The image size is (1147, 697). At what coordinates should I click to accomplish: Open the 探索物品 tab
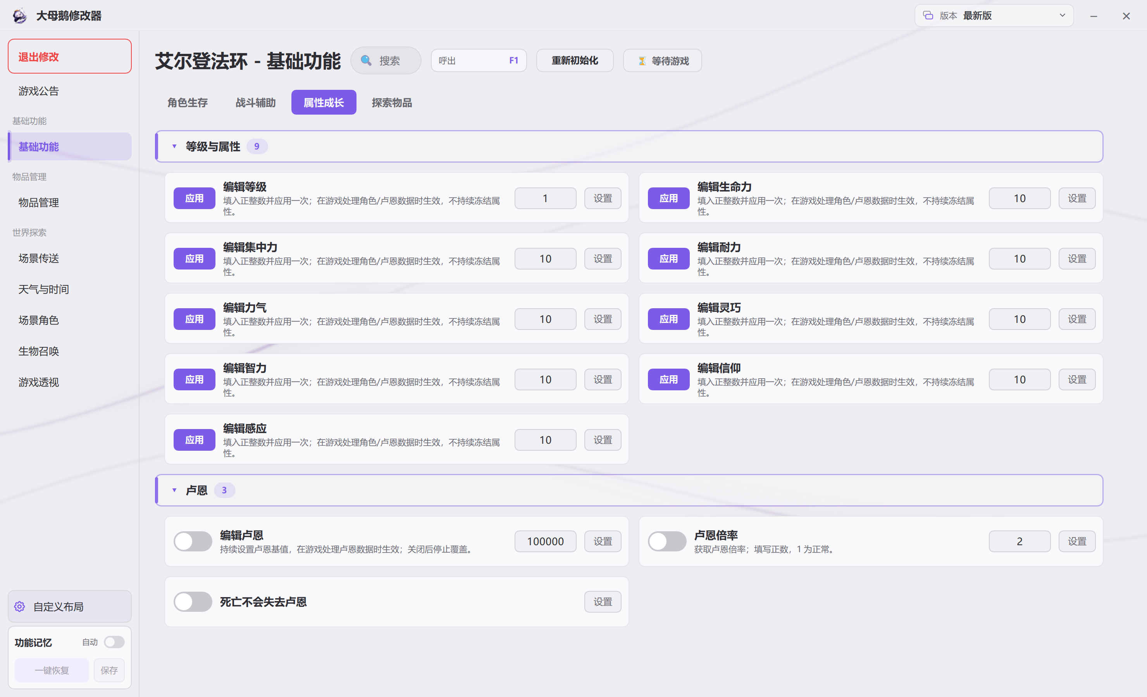click(392, 102)
